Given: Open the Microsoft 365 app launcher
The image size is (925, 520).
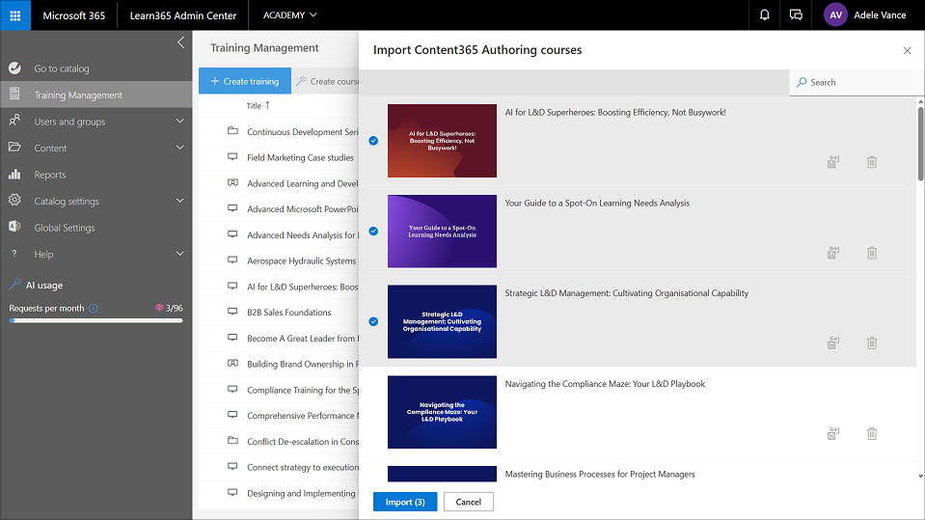Looking at the screenshot, I should click(14, 15).
